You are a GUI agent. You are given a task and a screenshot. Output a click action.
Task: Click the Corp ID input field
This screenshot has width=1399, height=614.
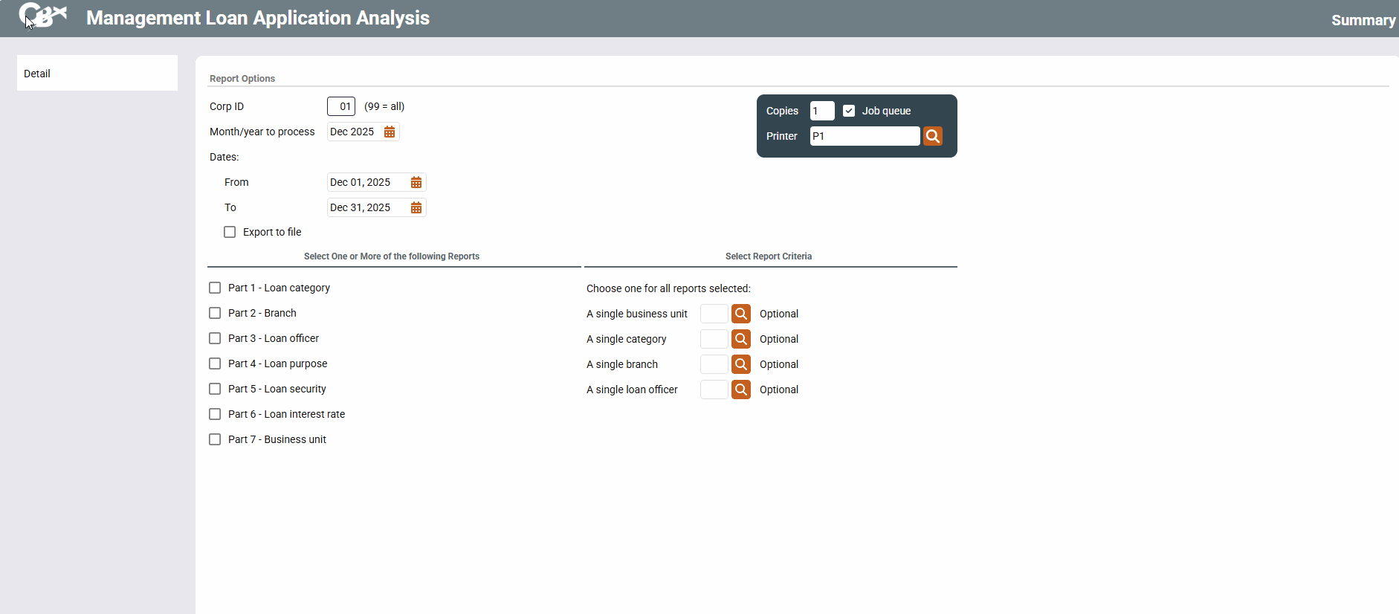(x=341, y=106)
